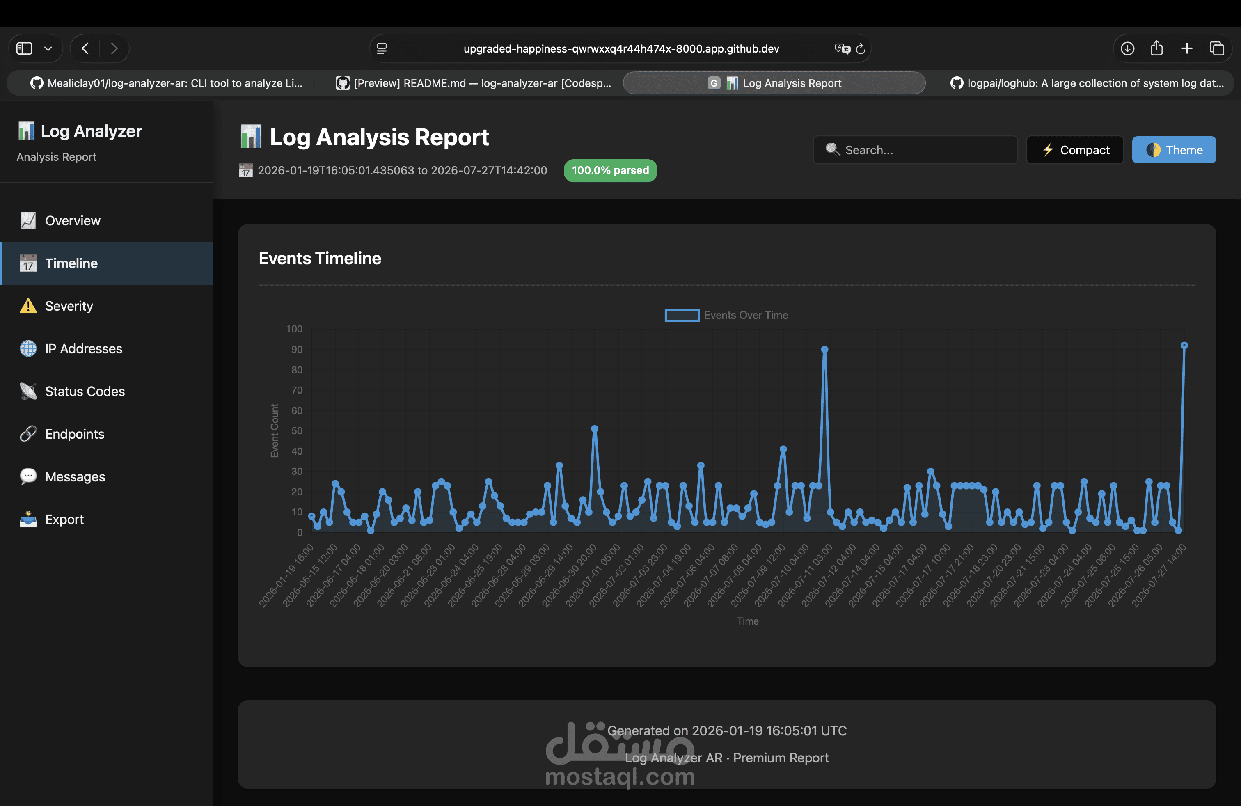1241x806 pixels.
Task: Open the Export sidebar item
Action: click(64, 520)
